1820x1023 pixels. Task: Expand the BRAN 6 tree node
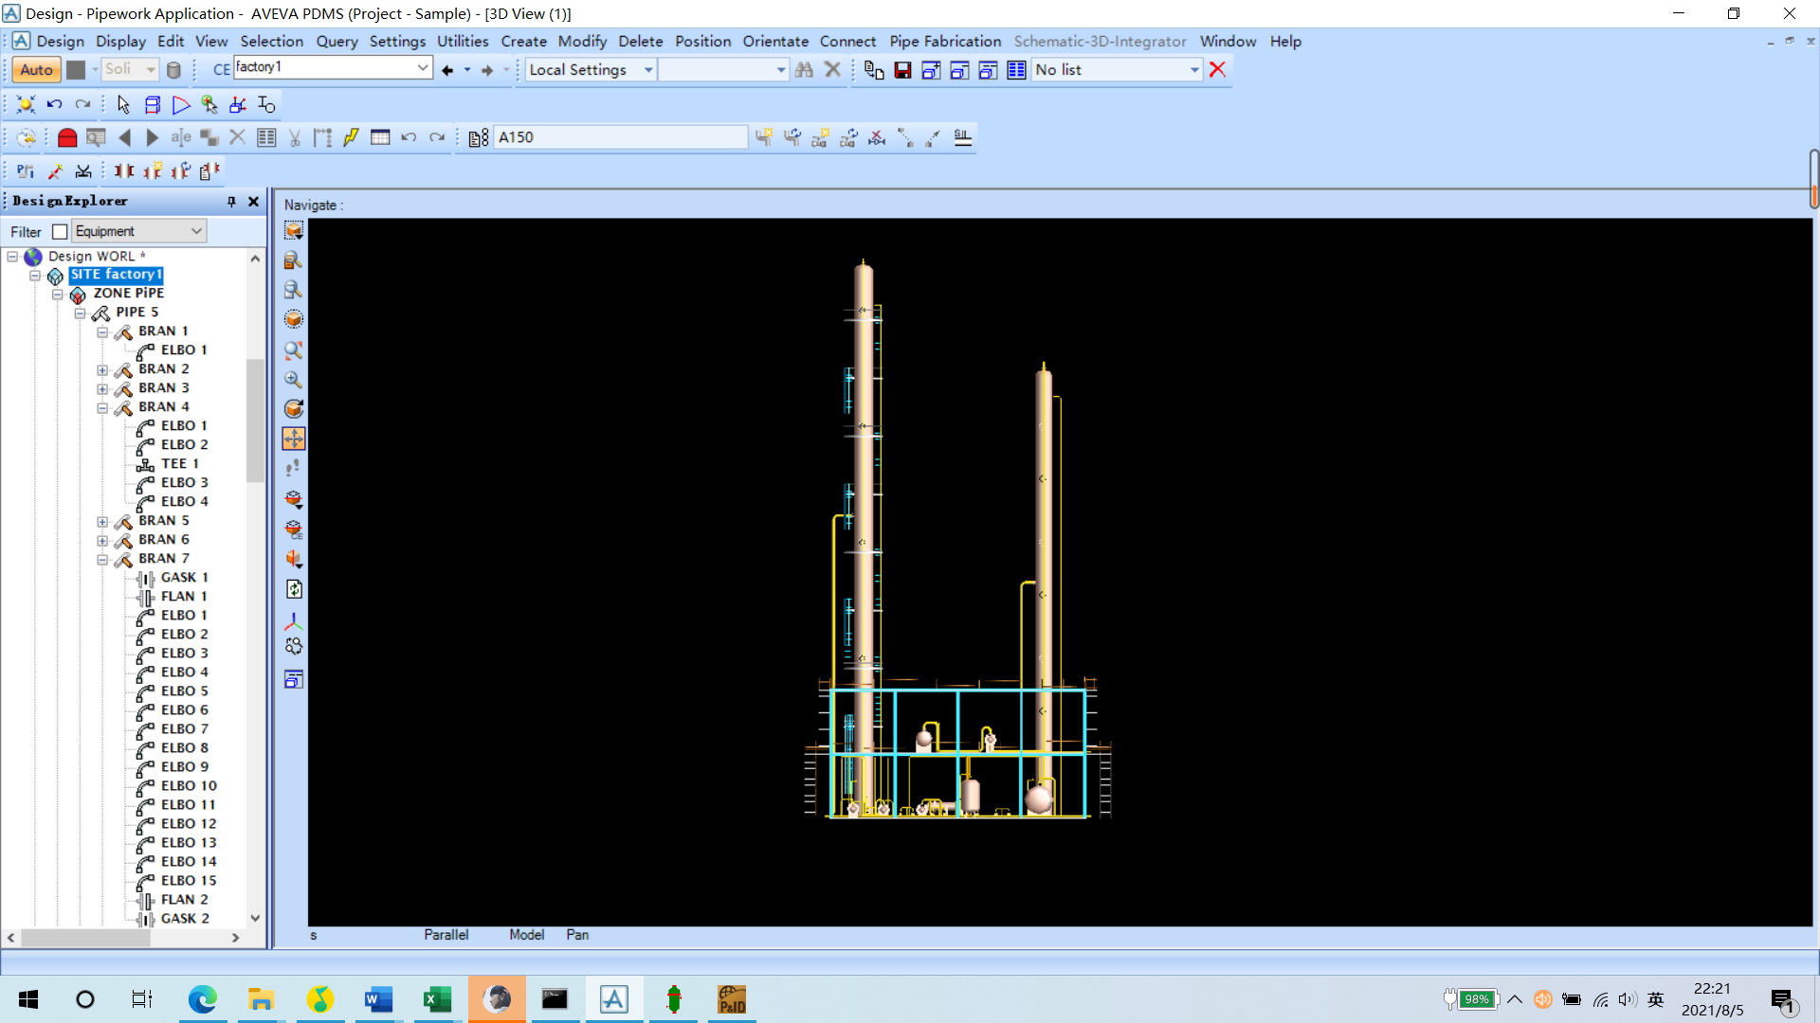tap(102, 541)
